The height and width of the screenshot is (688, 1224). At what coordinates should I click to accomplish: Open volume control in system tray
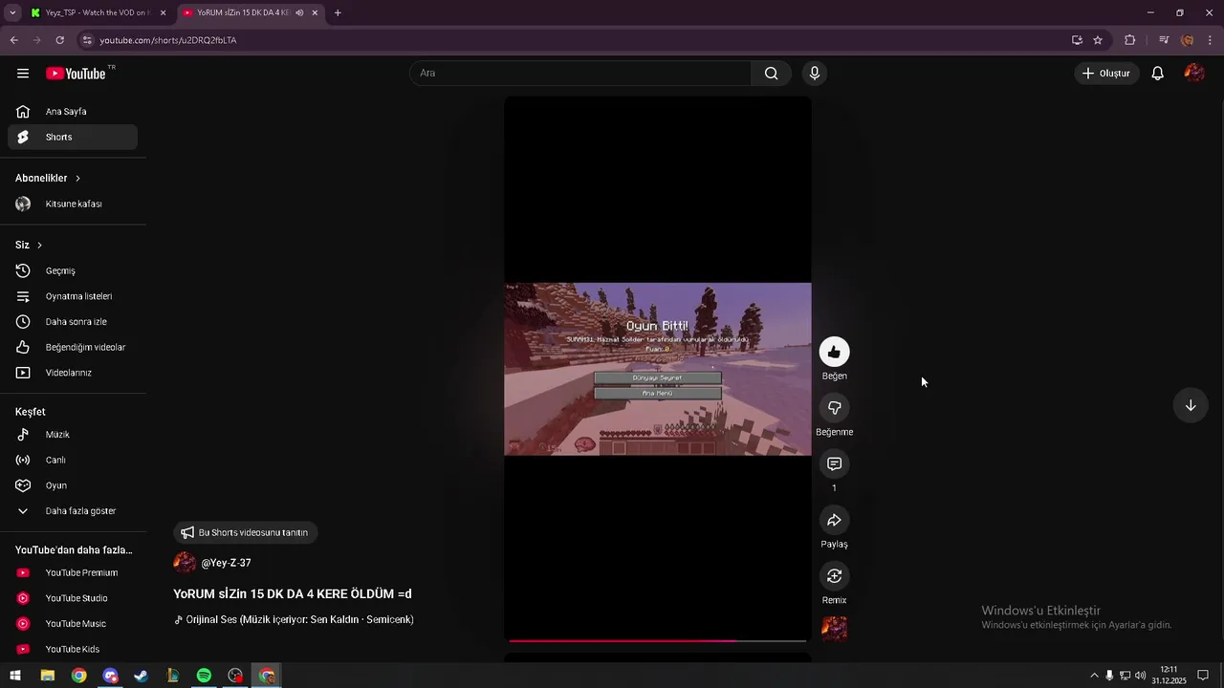pyautogui.click(x=1140, y=676)
